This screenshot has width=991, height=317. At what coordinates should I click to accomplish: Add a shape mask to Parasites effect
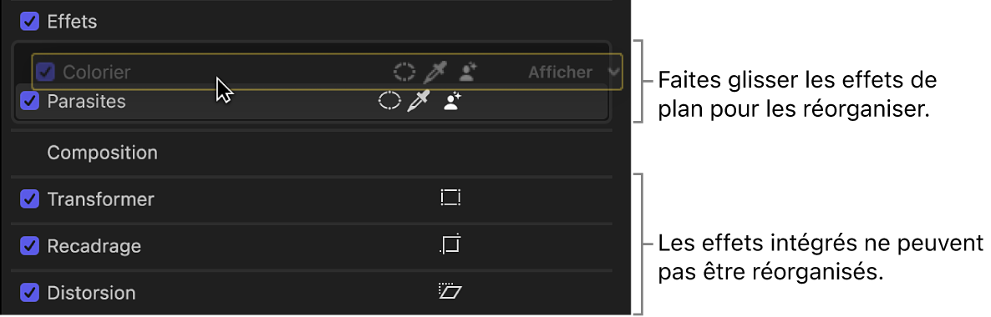tap(389, 101)
